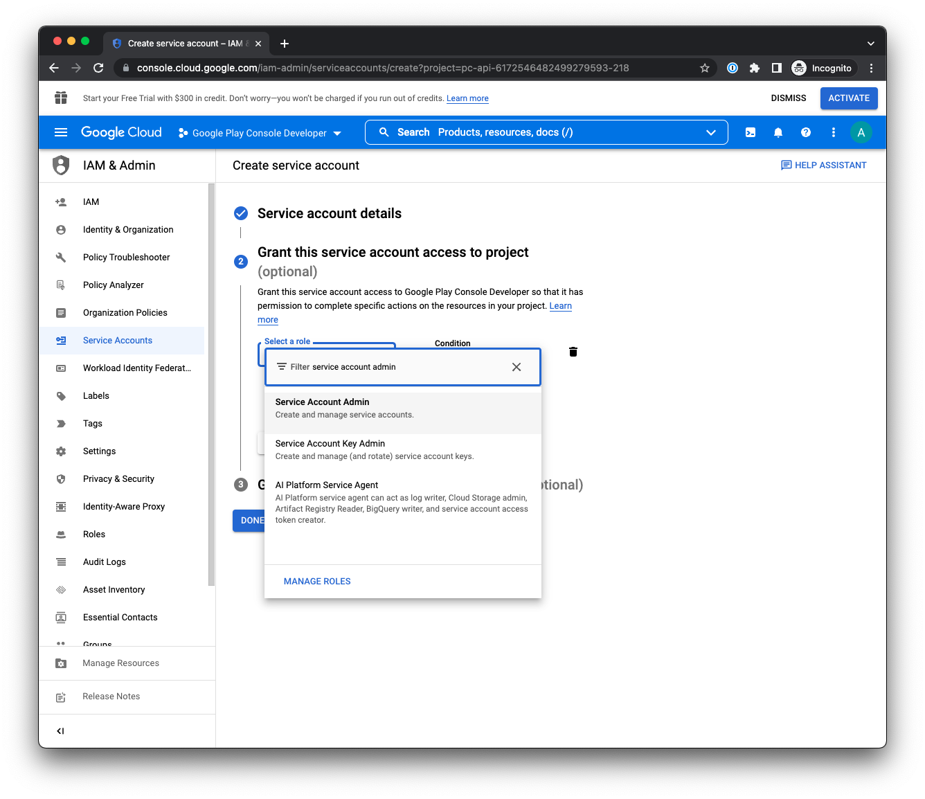Open Cloud Shell terminal icon

751,132
